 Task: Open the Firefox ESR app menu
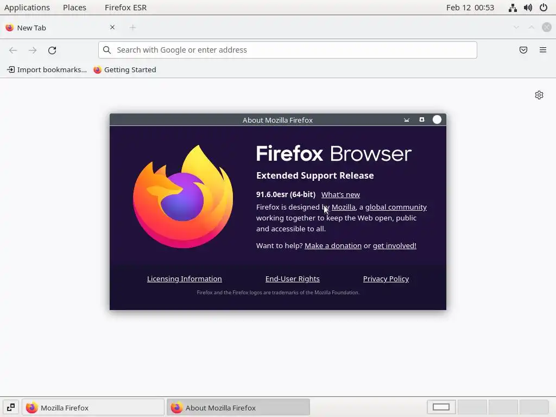pos(125,8)
